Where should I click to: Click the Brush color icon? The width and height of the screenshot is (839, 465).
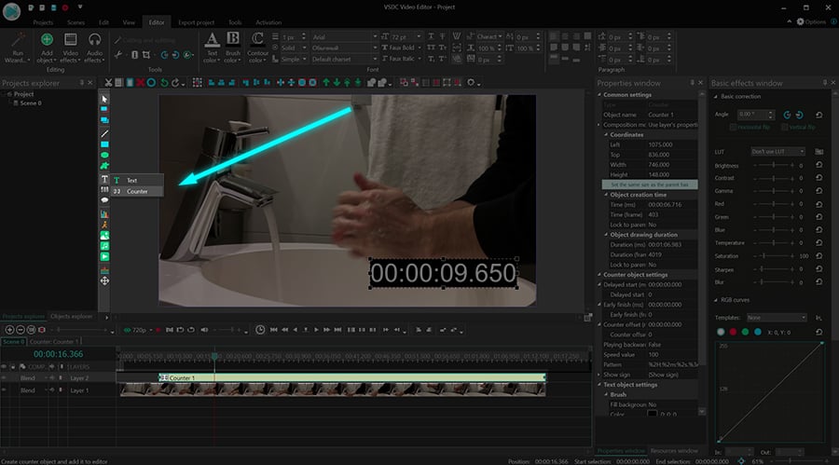click(x=233, y=39)
